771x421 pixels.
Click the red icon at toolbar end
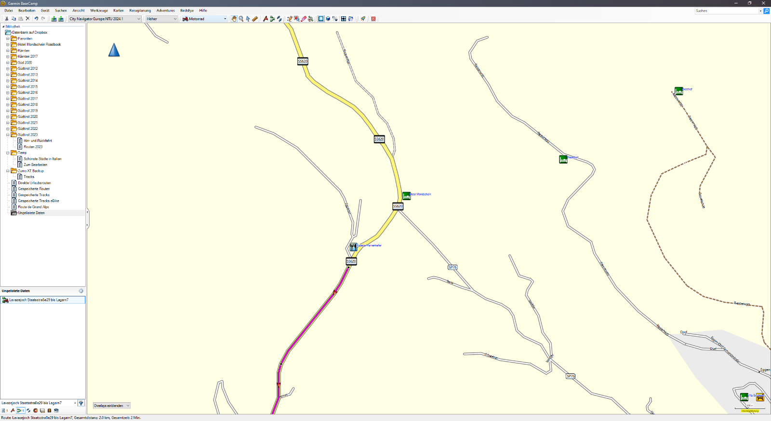coord(373,19)
